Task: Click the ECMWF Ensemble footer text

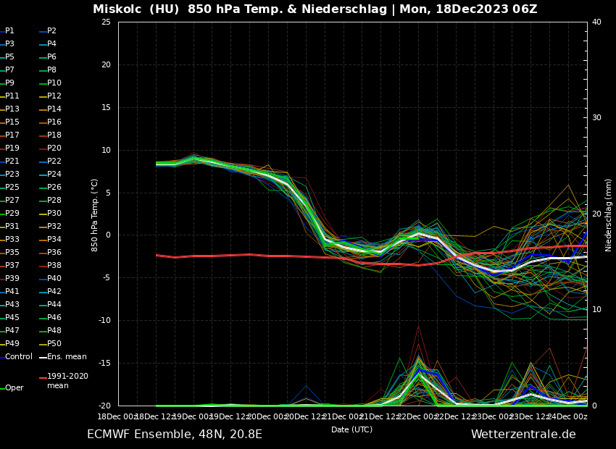Action: [x=175, y=435]
